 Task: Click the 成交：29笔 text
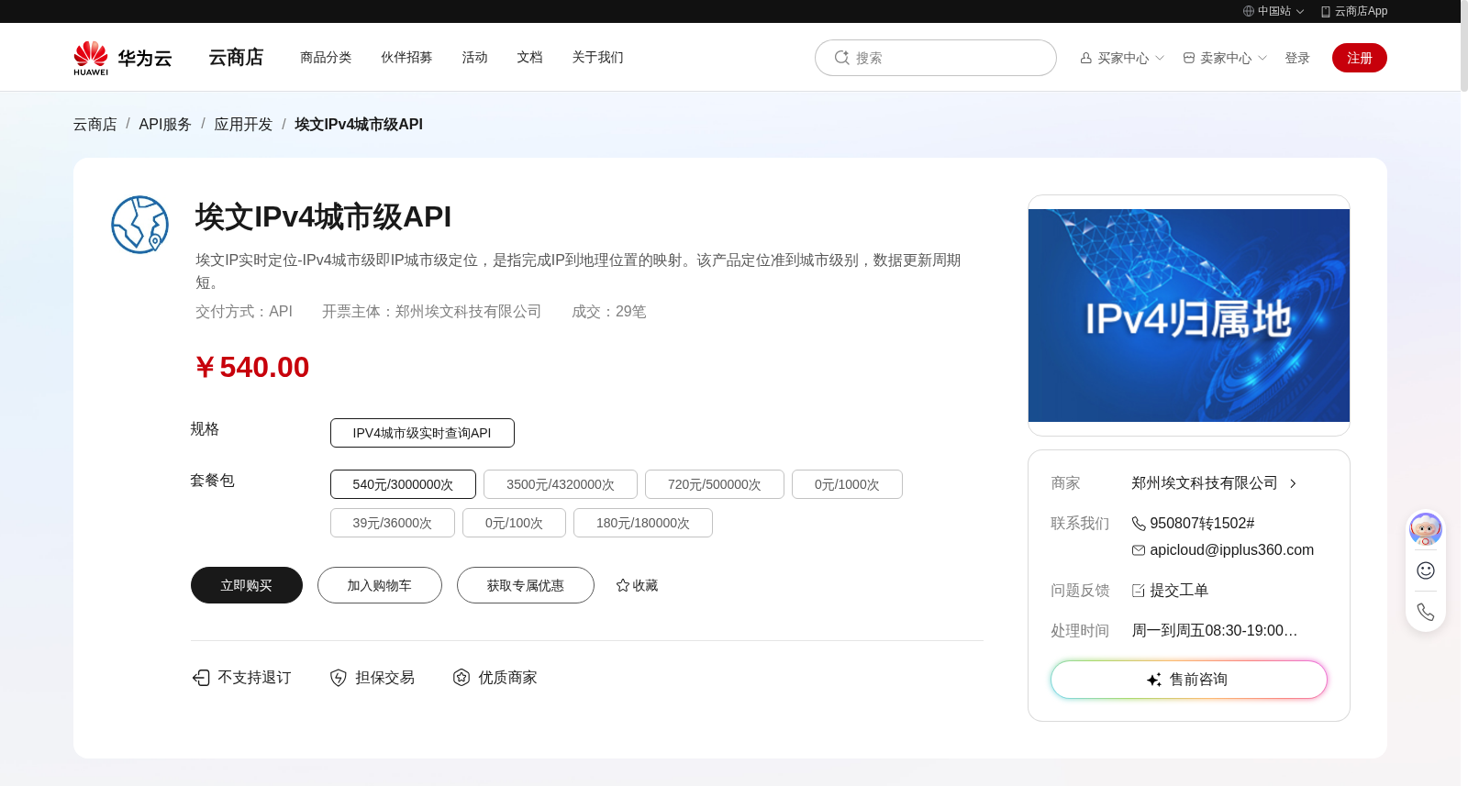pos(609,312)
